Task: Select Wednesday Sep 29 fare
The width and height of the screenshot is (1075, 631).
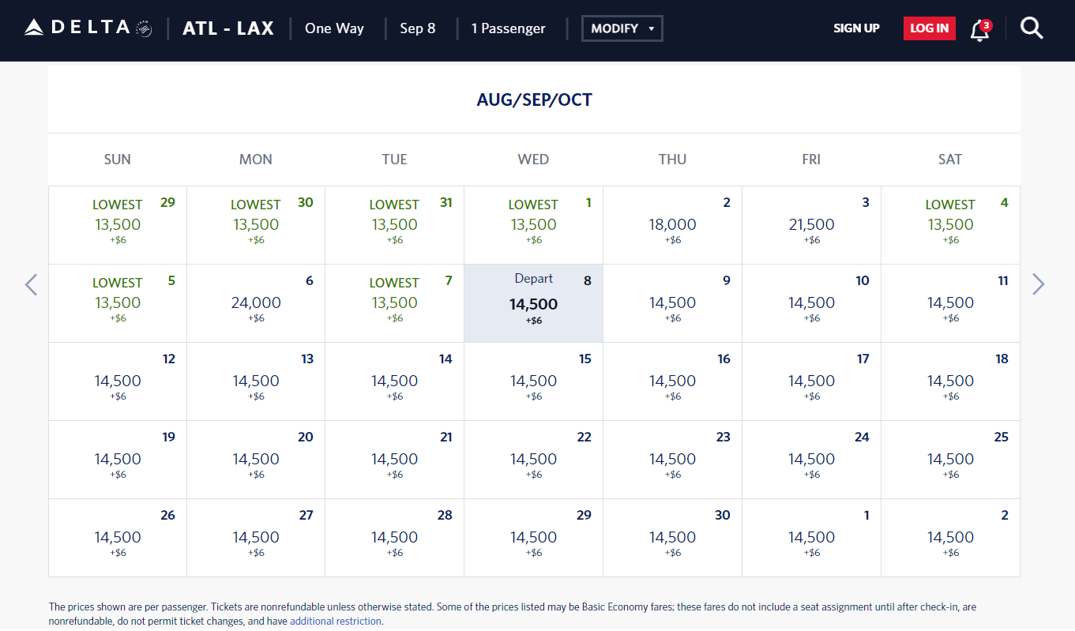Action: click(x=534, y=538)
